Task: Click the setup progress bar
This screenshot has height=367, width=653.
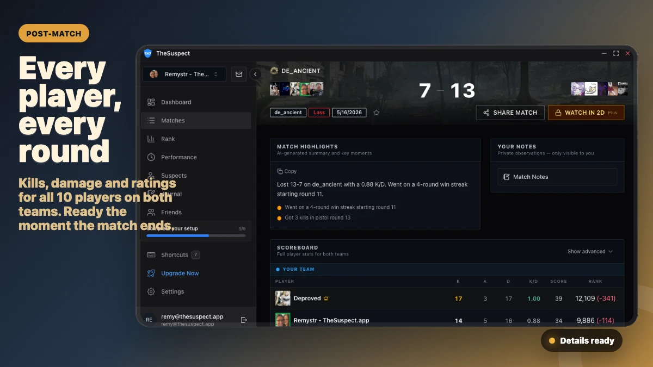Action: pos(196,236)
